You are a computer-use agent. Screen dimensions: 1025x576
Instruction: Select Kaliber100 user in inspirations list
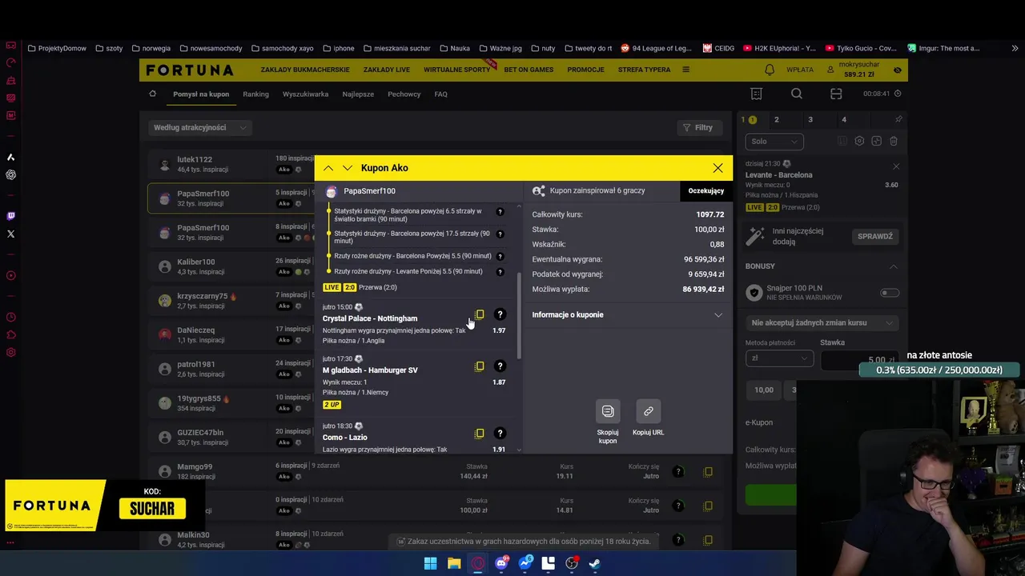coord(196,262)
